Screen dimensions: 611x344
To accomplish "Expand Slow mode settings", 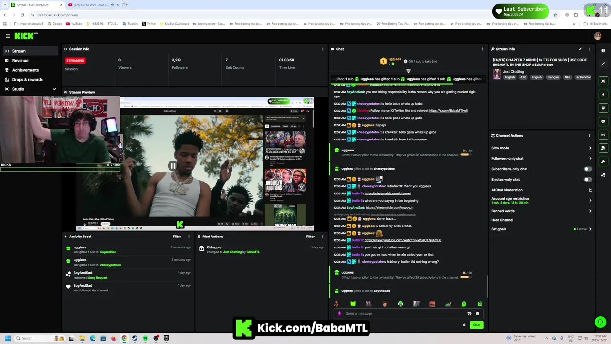I will click(x=590, y=148).
